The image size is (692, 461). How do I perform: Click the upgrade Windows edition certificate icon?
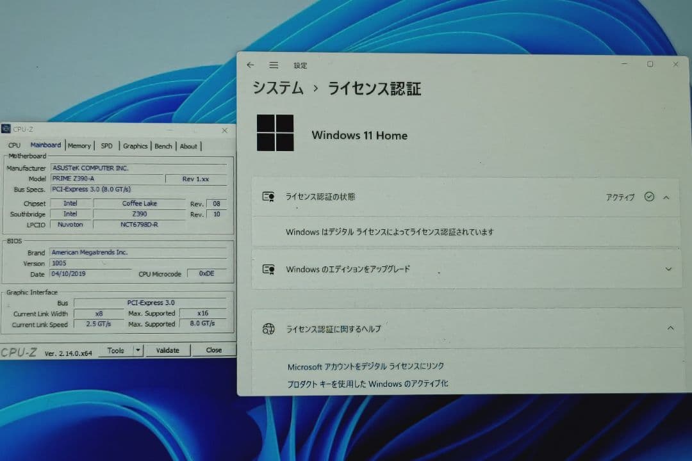tap(268, 269)
